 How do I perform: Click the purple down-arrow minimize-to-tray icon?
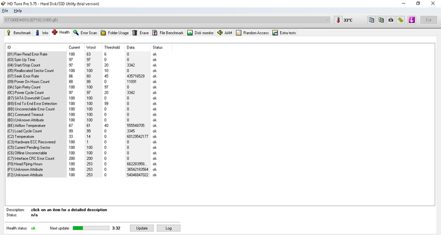(x=412, y=20)
